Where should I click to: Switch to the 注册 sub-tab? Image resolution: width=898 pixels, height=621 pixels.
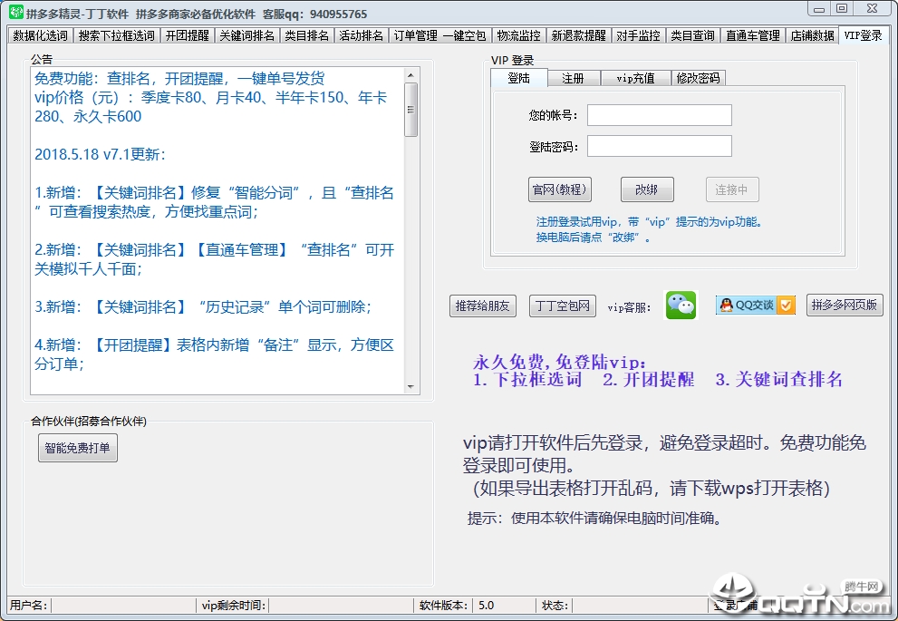coord(573,79)
